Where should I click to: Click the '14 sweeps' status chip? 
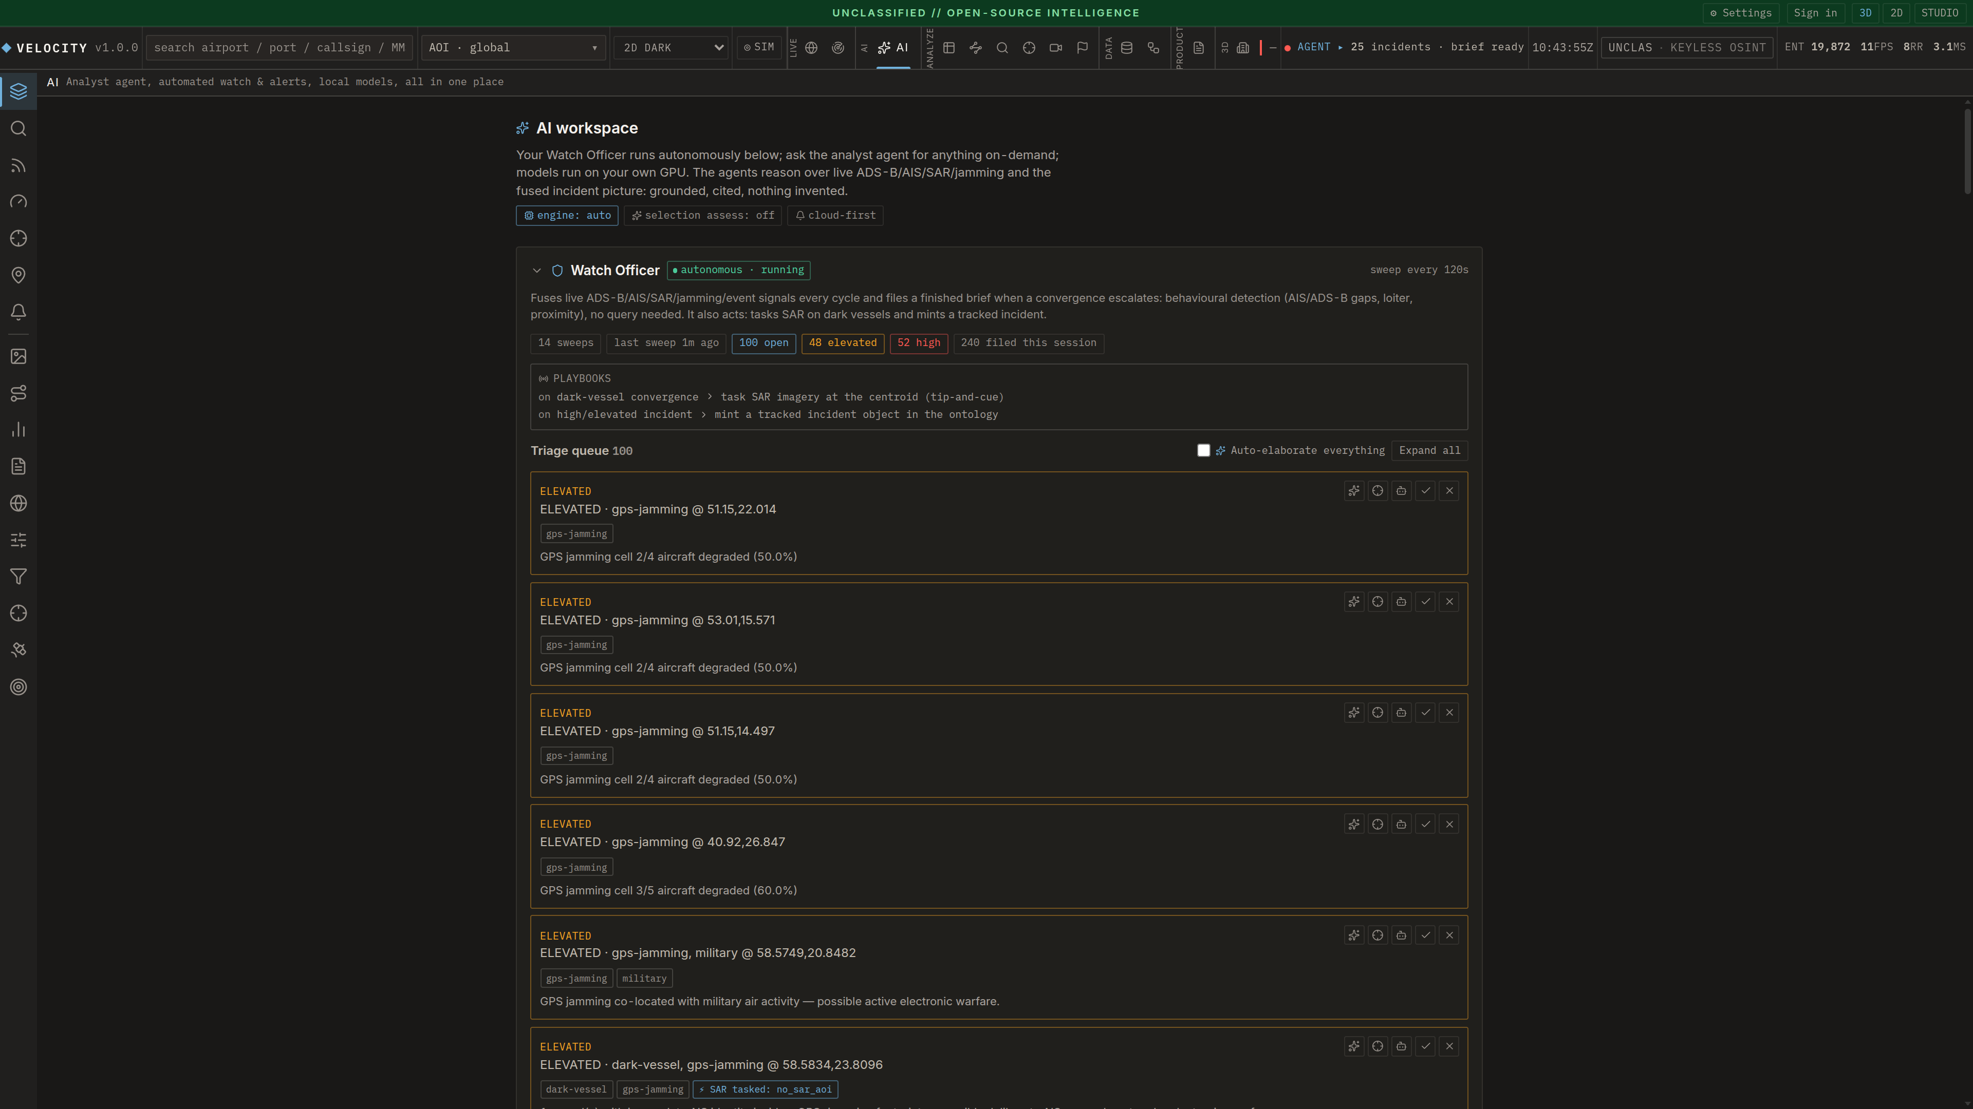(x=565, y=343)
